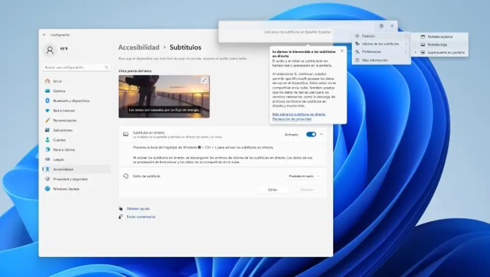Open Windows Update settings
This screenshot has width=490, height=277.
77,189
